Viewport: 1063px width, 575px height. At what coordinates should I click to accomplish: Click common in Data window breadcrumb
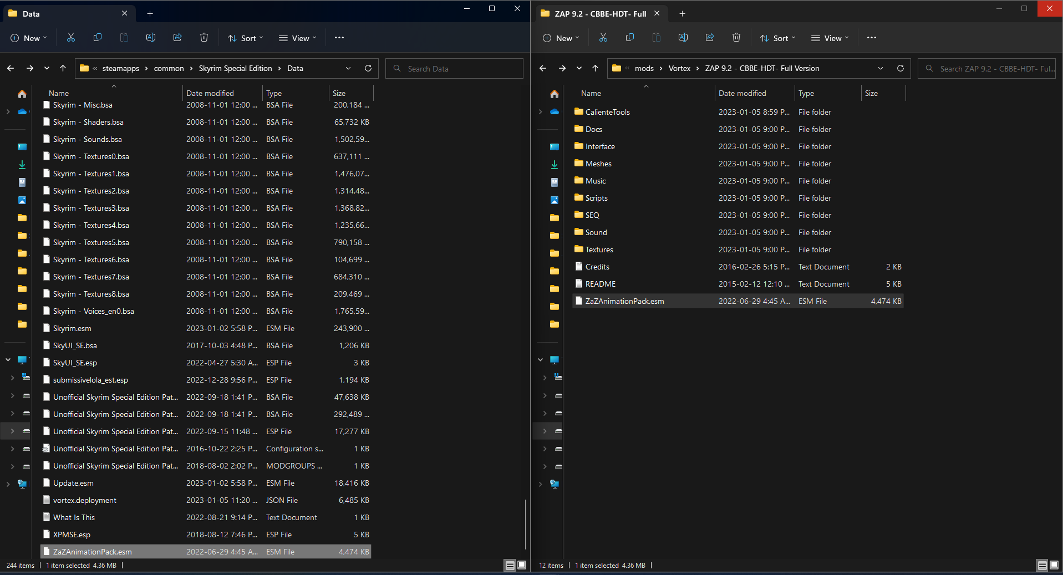169,68
